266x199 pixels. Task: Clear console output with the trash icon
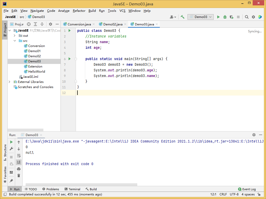(19, 176)
